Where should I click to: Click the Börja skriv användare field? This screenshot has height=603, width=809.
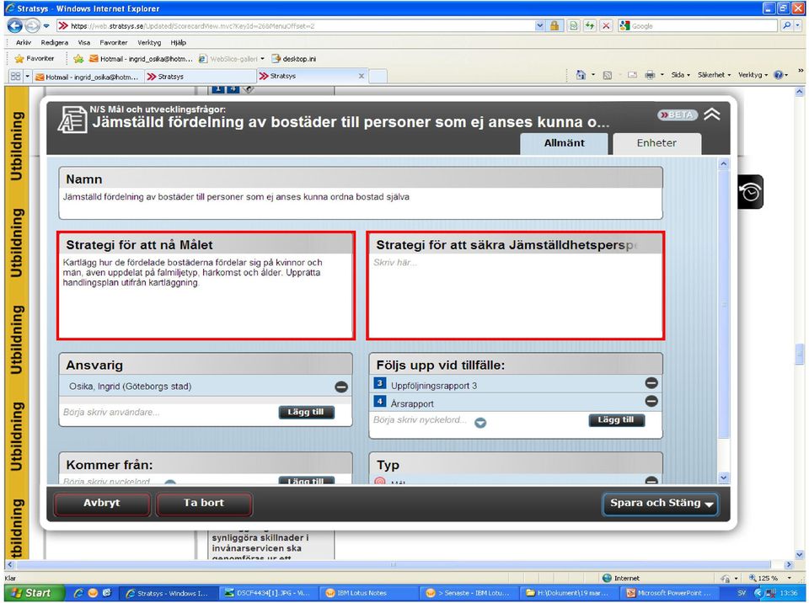point(168,412)
